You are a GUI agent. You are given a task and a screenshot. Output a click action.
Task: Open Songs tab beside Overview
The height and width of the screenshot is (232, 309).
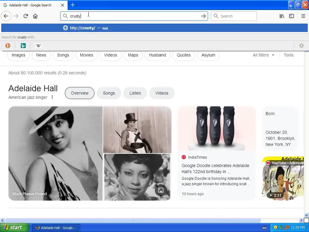(x=109, y=93)
